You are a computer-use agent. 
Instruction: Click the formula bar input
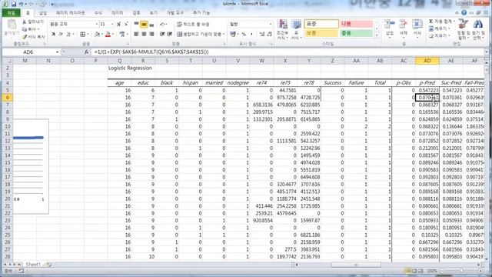pyautogui.click(x=288, y=52)
